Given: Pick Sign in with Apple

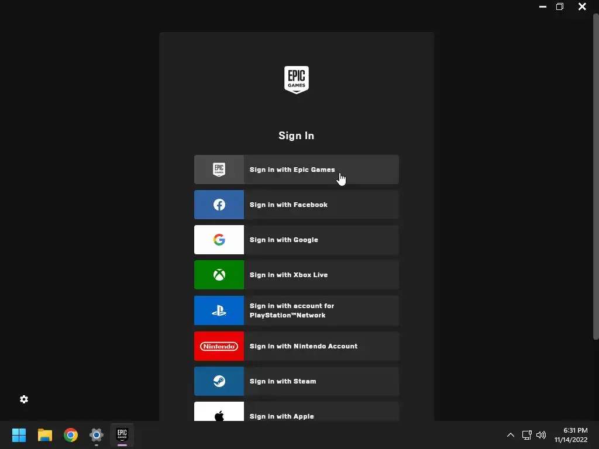Looking at the screenshot, I should pyautogui.click(x=297, y=412).
